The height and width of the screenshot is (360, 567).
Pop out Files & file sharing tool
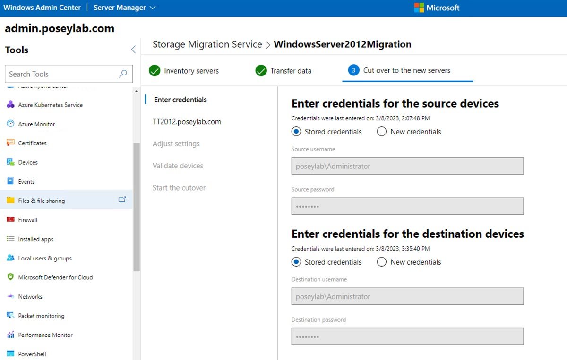tap(122, 200)
